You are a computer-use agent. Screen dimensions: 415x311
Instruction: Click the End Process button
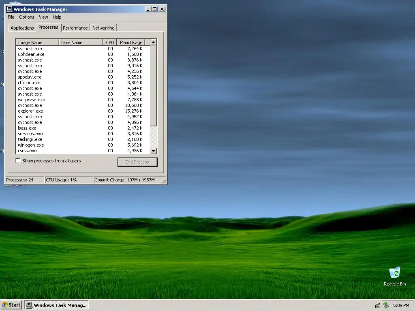pyautogui.click(x=137, y=162)
